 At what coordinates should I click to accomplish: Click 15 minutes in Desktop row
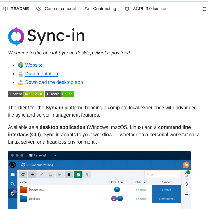click(140, 199)
